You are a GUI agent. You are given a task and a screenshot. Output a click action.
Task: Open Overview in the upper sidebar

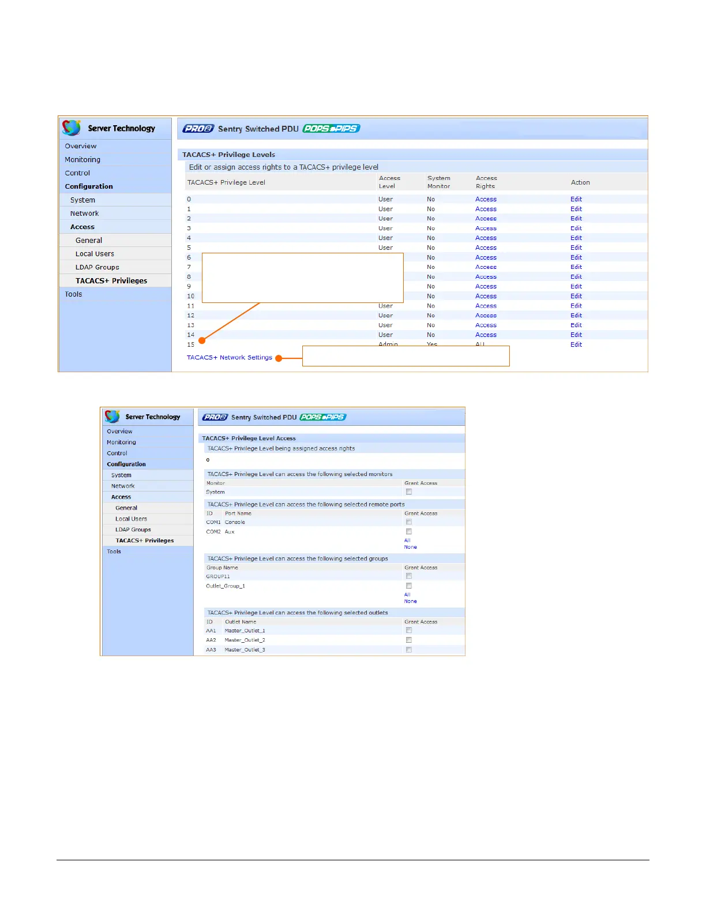tap(81, 146)
